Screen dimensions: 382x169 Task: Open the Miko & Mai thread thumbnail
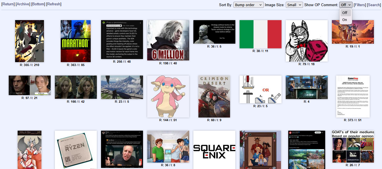click(30, 150)
